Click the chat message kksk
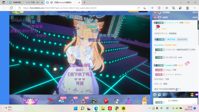The height and width of the screenshot is (112, 199). click(180, 58)
